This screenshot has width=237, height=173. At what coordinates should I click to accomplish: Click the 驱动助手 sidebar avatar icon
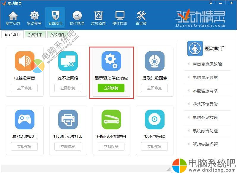pos(195,48)
